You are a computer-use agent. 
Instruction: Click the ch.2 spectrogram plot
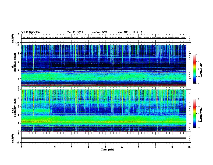[104, 111]
